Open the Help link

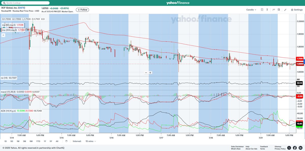coord(248,146)
